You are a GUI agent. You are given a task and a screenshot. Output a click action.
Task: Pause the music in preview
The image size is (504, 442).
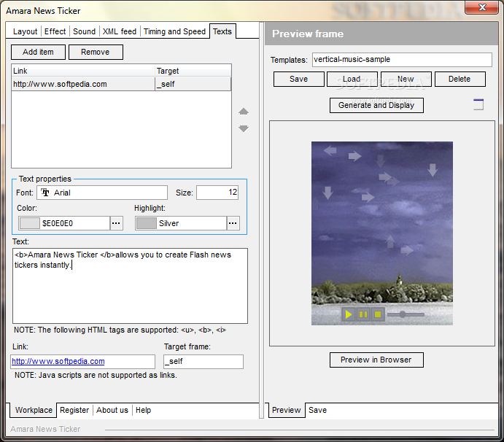pyautogui.click(x=363, y=314)
